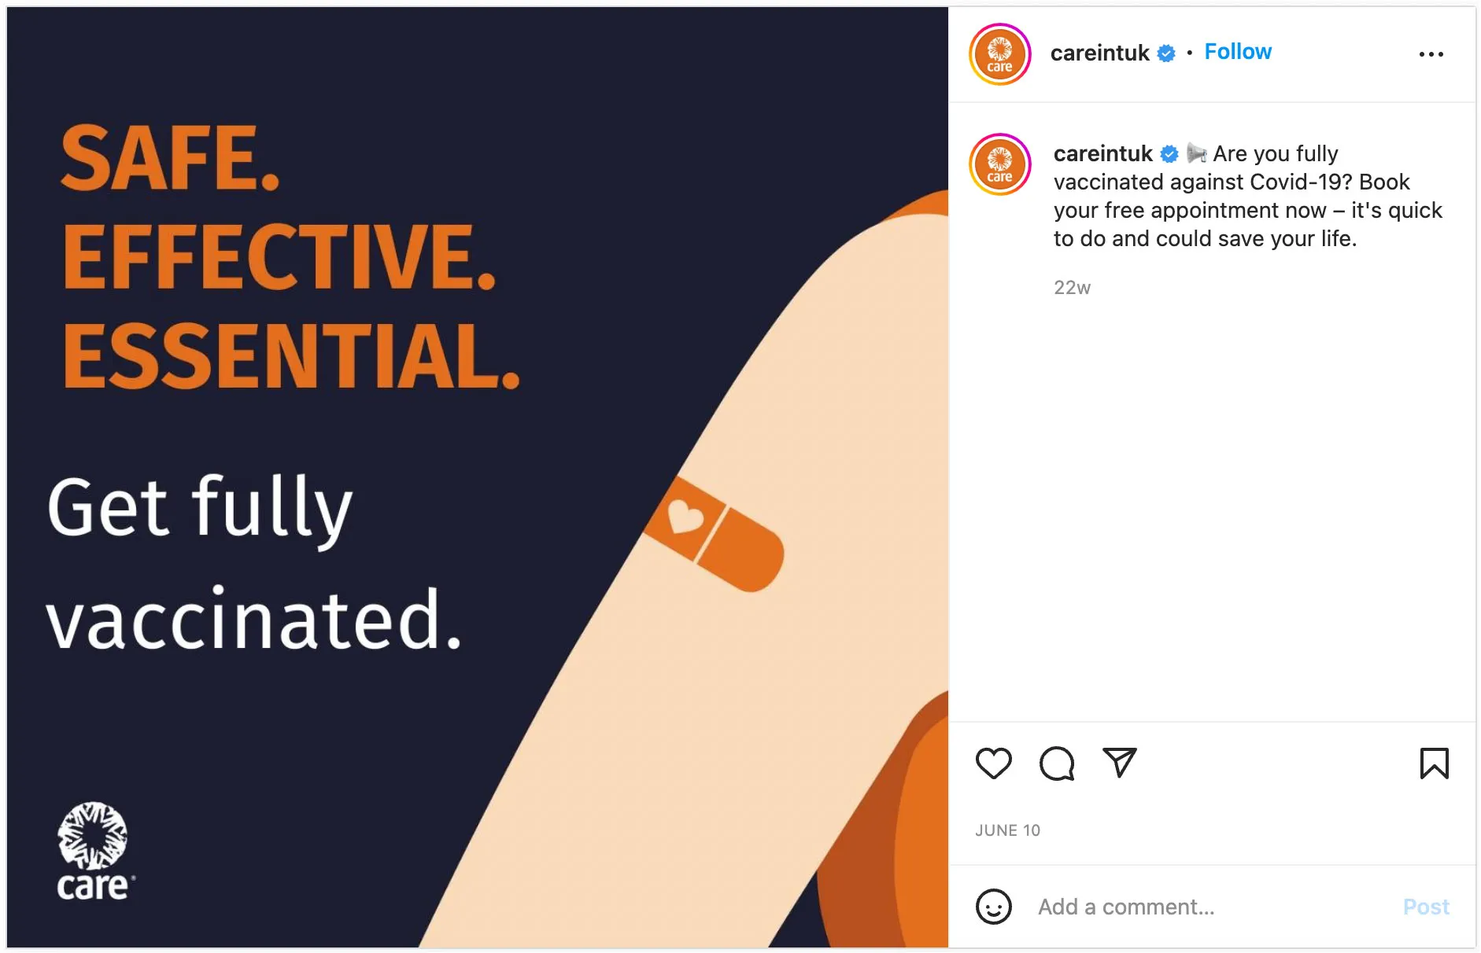Click the header careintuk profile avatar

tap(999, 53)
